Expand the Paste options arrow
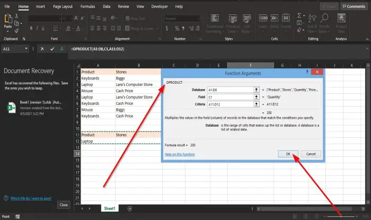371x220 pixels. click(8, 31)
